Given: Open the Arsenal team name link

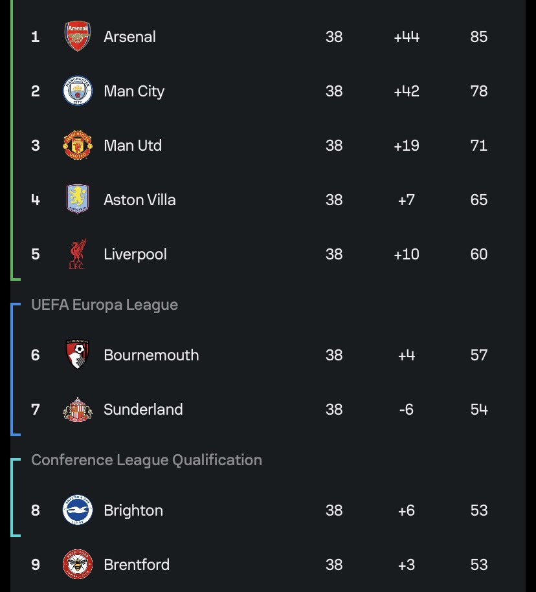Looking at the screenshot, I should click(129, 37).
